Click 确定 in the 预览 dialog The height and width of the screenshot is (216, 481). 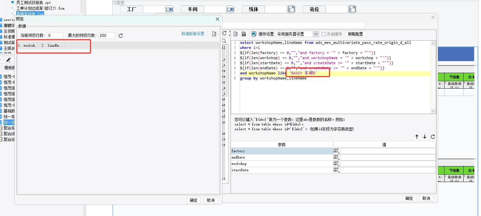coord(193,200)
